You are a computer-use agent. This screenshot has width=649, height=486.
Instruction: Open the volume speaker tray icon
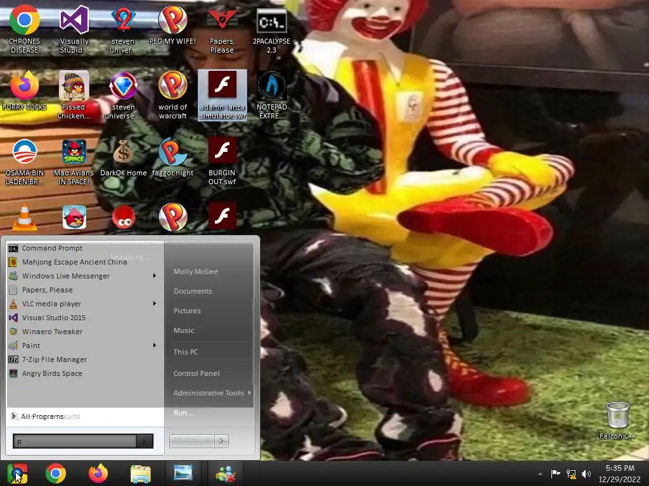(586, 474)
